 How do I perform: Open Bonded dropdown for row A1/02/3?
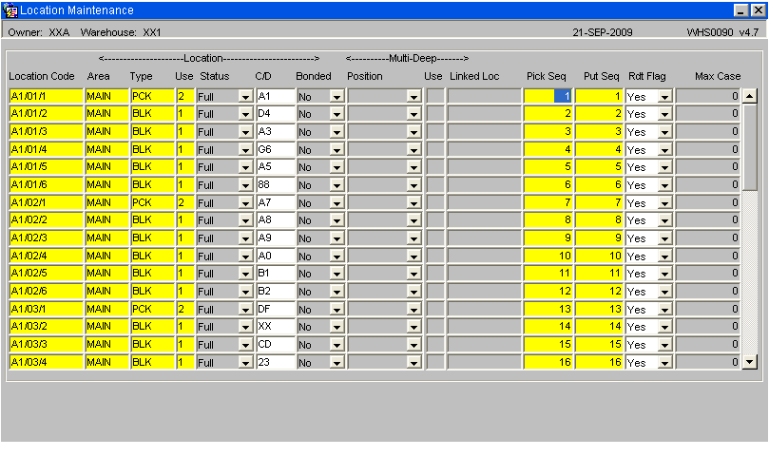point(336,238)
